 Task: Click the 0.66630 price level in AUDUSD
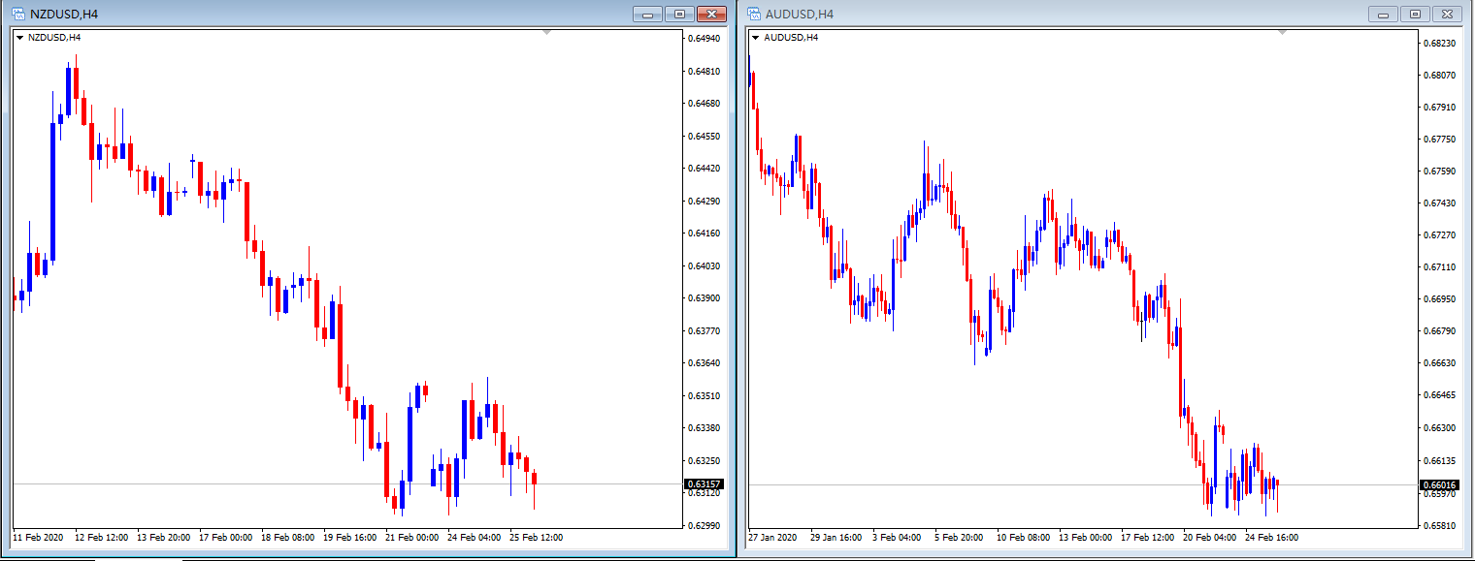pyautogui.click(x=1439, y=363)
